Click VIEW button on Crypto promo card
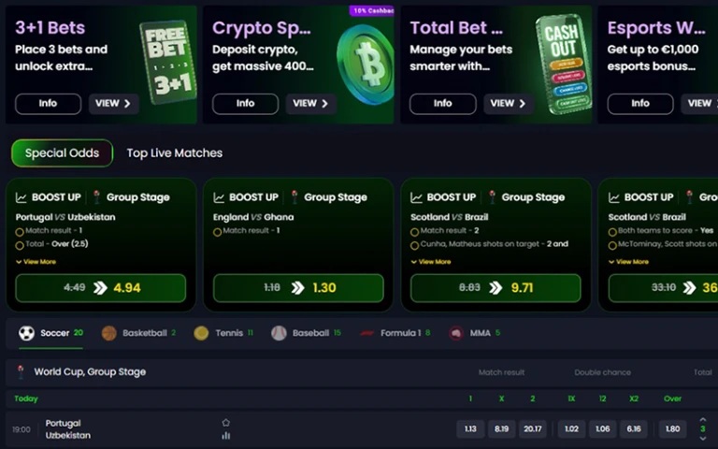 coord(311,104)
